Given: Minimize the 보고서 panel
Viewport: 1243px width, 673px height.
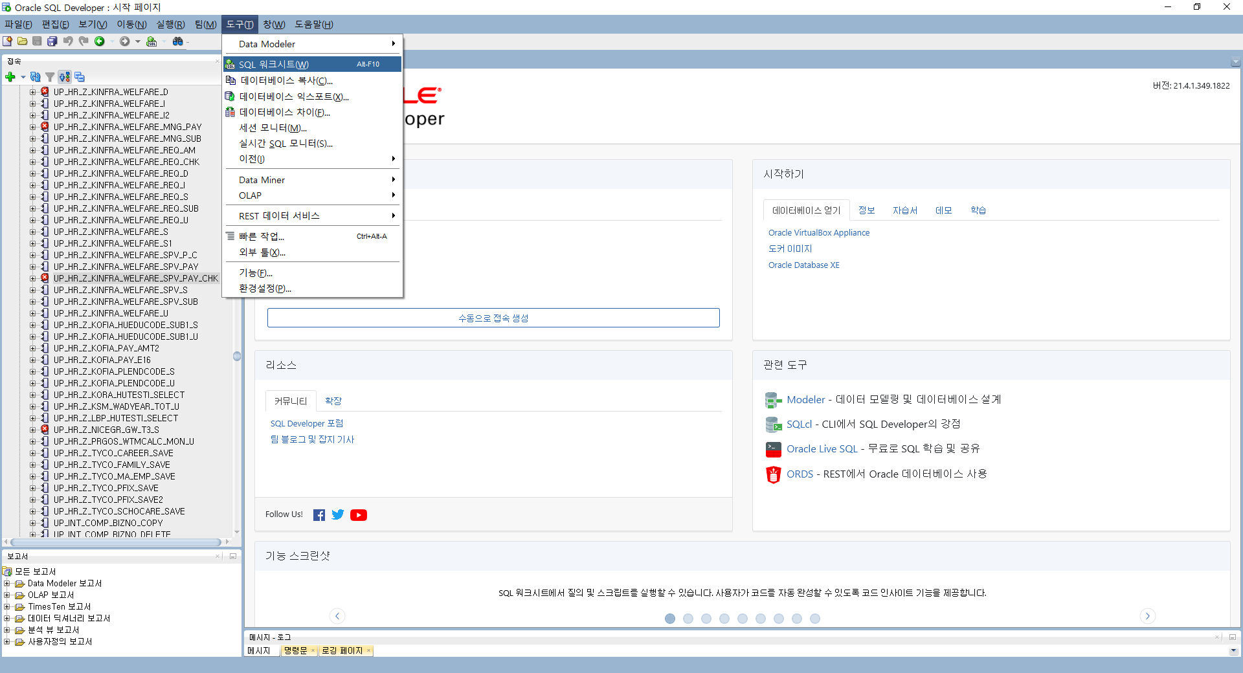Looking at the screenshot, I should (232, 557).
